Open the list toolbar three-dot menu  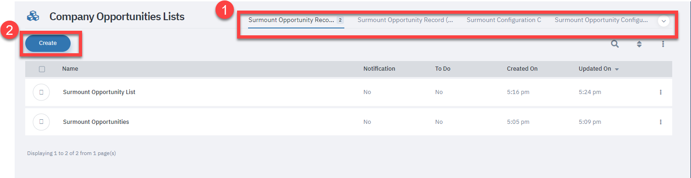[663, 44]
